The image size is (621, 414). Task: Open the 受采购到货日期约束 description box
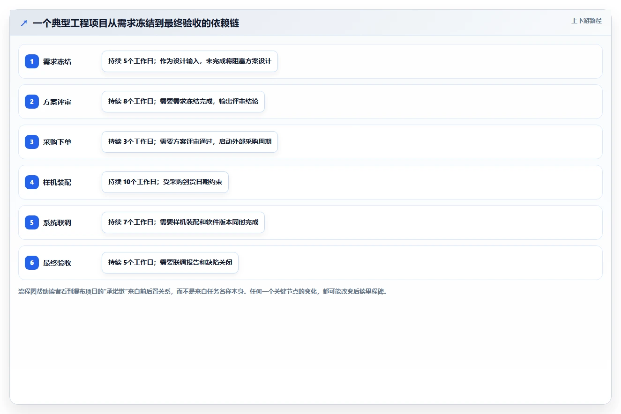pos(165,182)
